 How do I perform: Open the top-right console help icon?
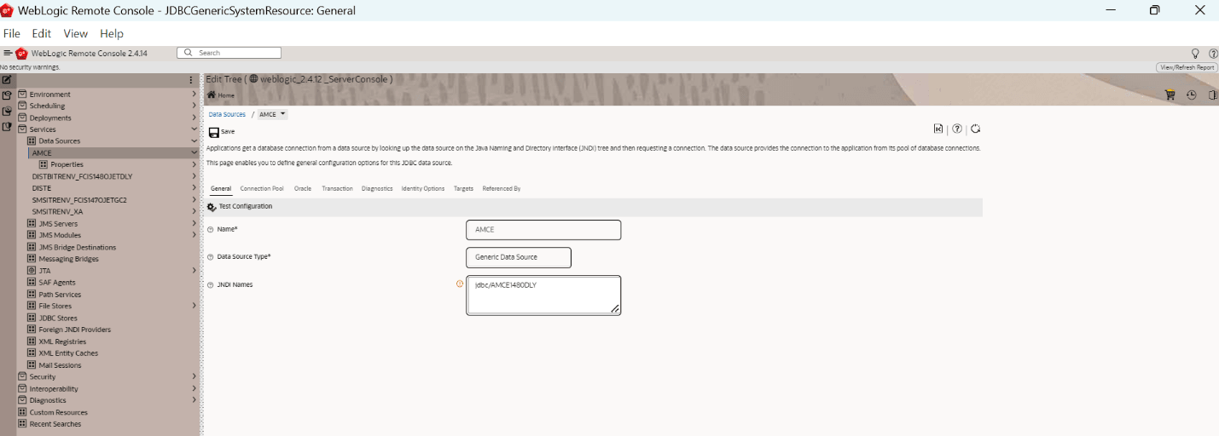pyautogui.click(x=1213, y=53)
